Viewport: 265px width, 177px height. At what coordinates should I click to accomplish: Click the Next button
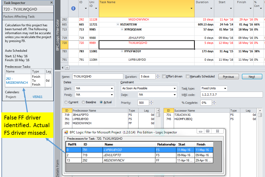click(x=252, y=77)
